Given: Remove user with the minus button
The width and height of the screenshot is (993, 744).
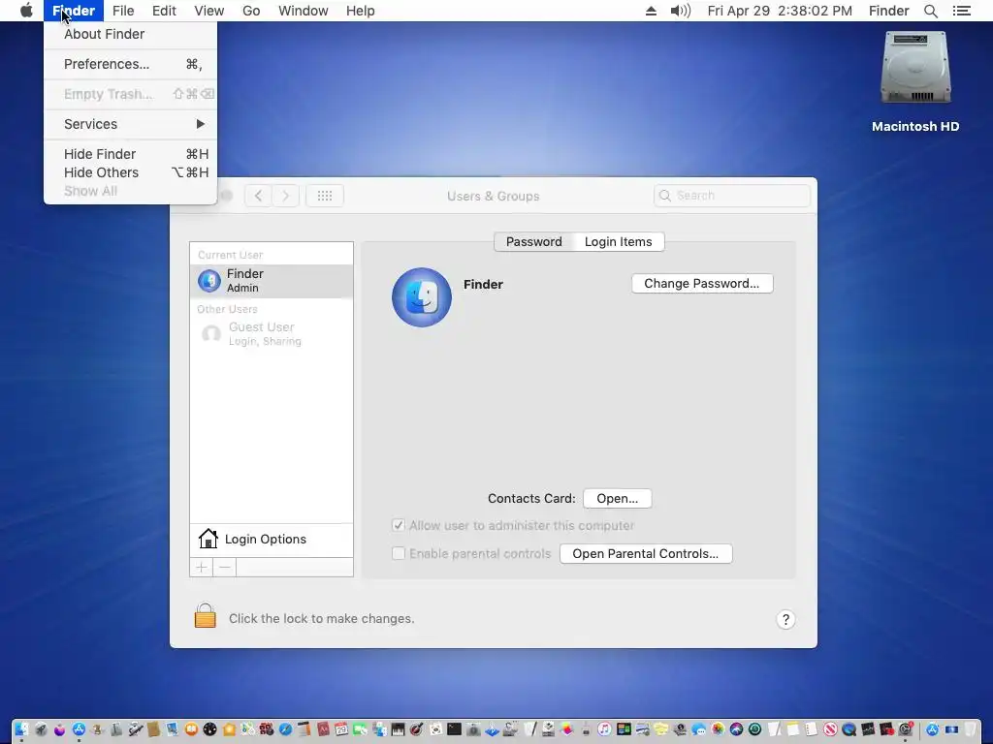Looking at the screenshot, I should point(225,568).
